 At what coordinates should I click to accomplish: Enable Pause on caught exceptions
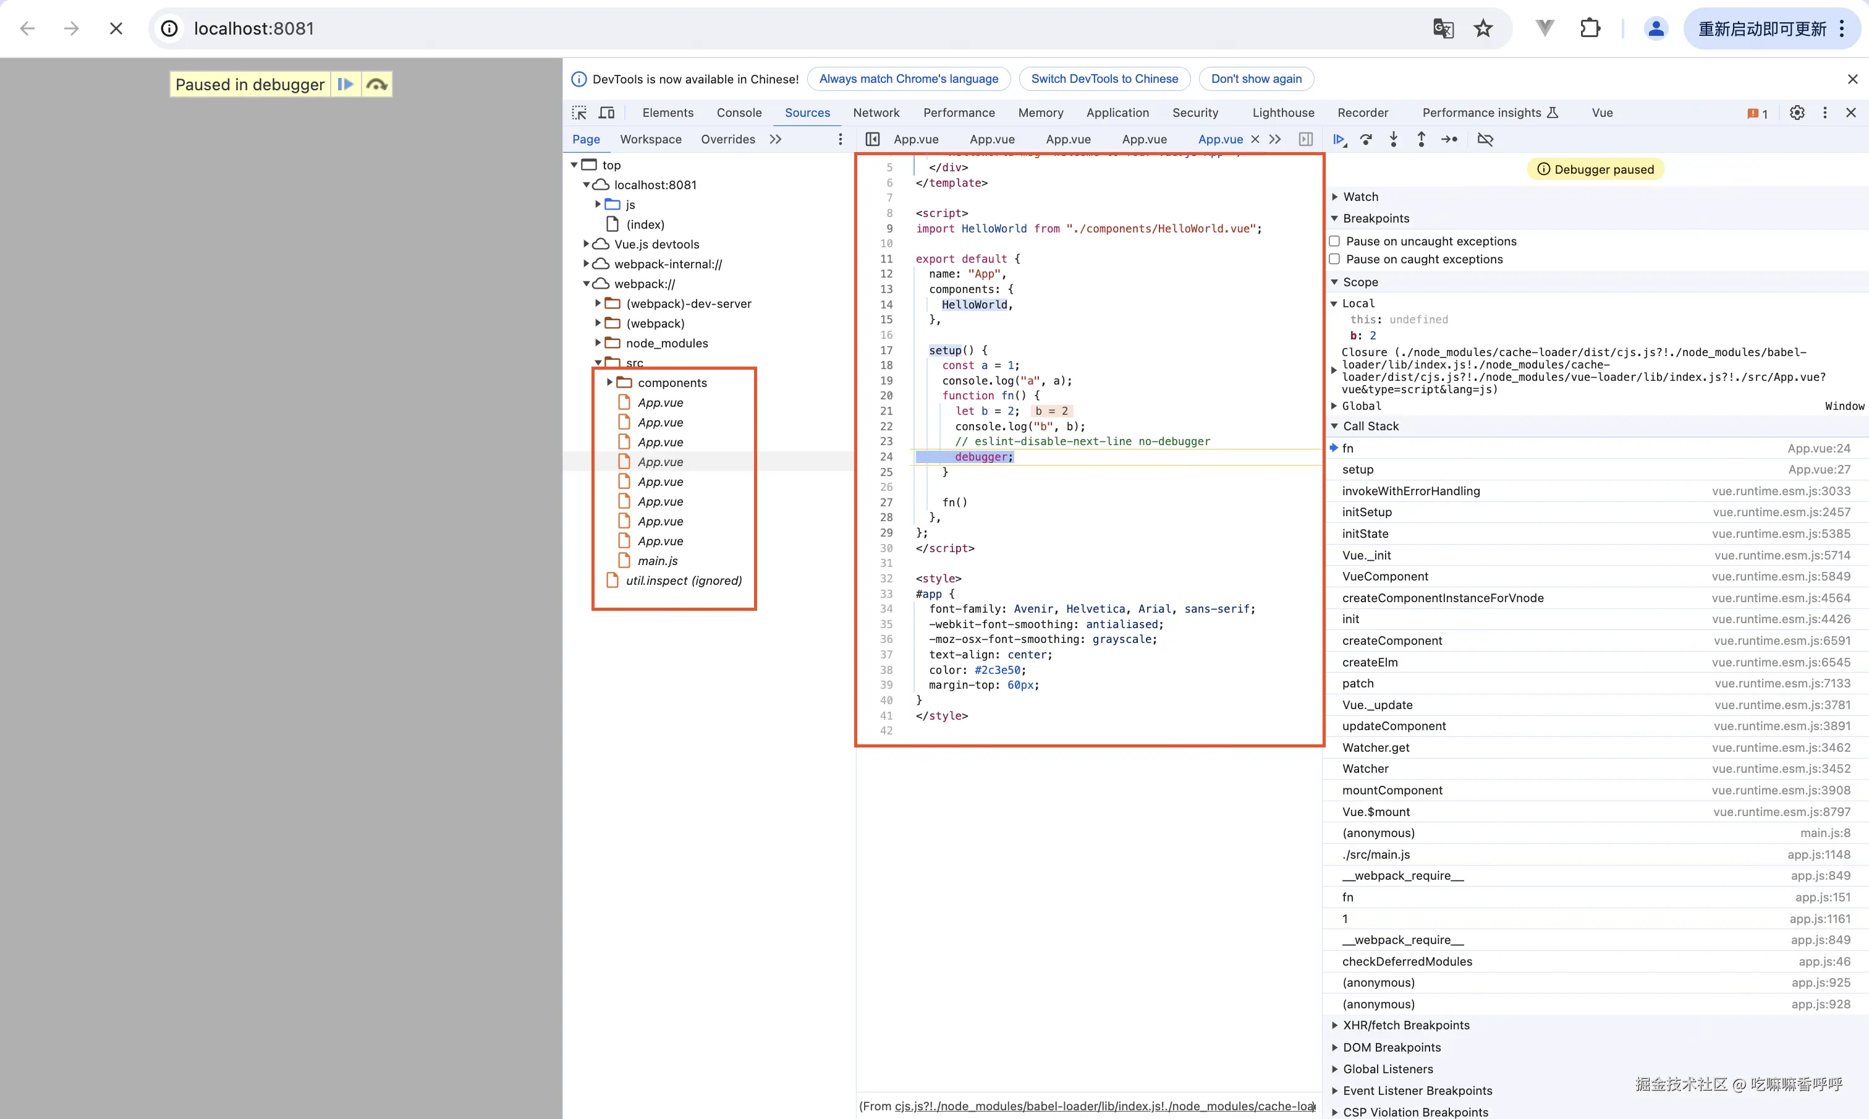coord(1334,260)
